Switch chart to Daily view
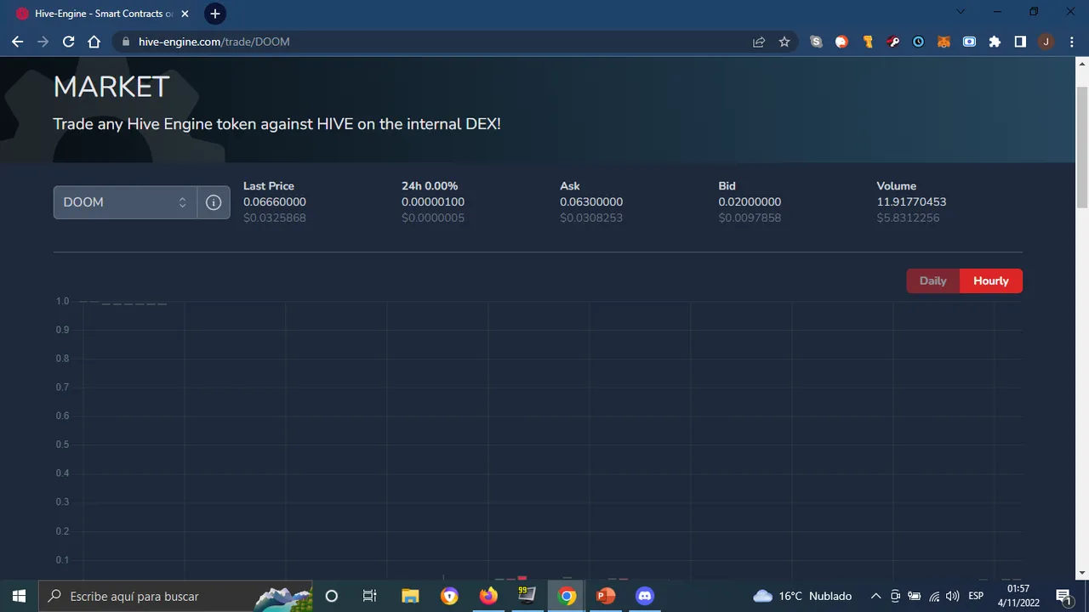This screenshot has width=1089, height=612. tap(933, 280)
